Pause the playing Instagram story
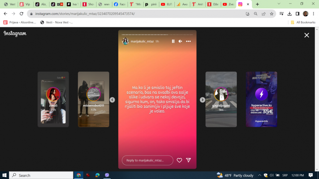The width and height of the screenshot is (319, 179). [173, 41]
